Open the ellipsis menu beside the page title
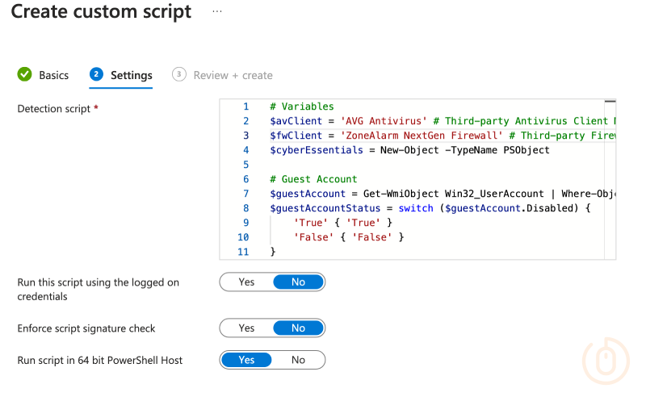646x401 pixels. tap(216, 11)
